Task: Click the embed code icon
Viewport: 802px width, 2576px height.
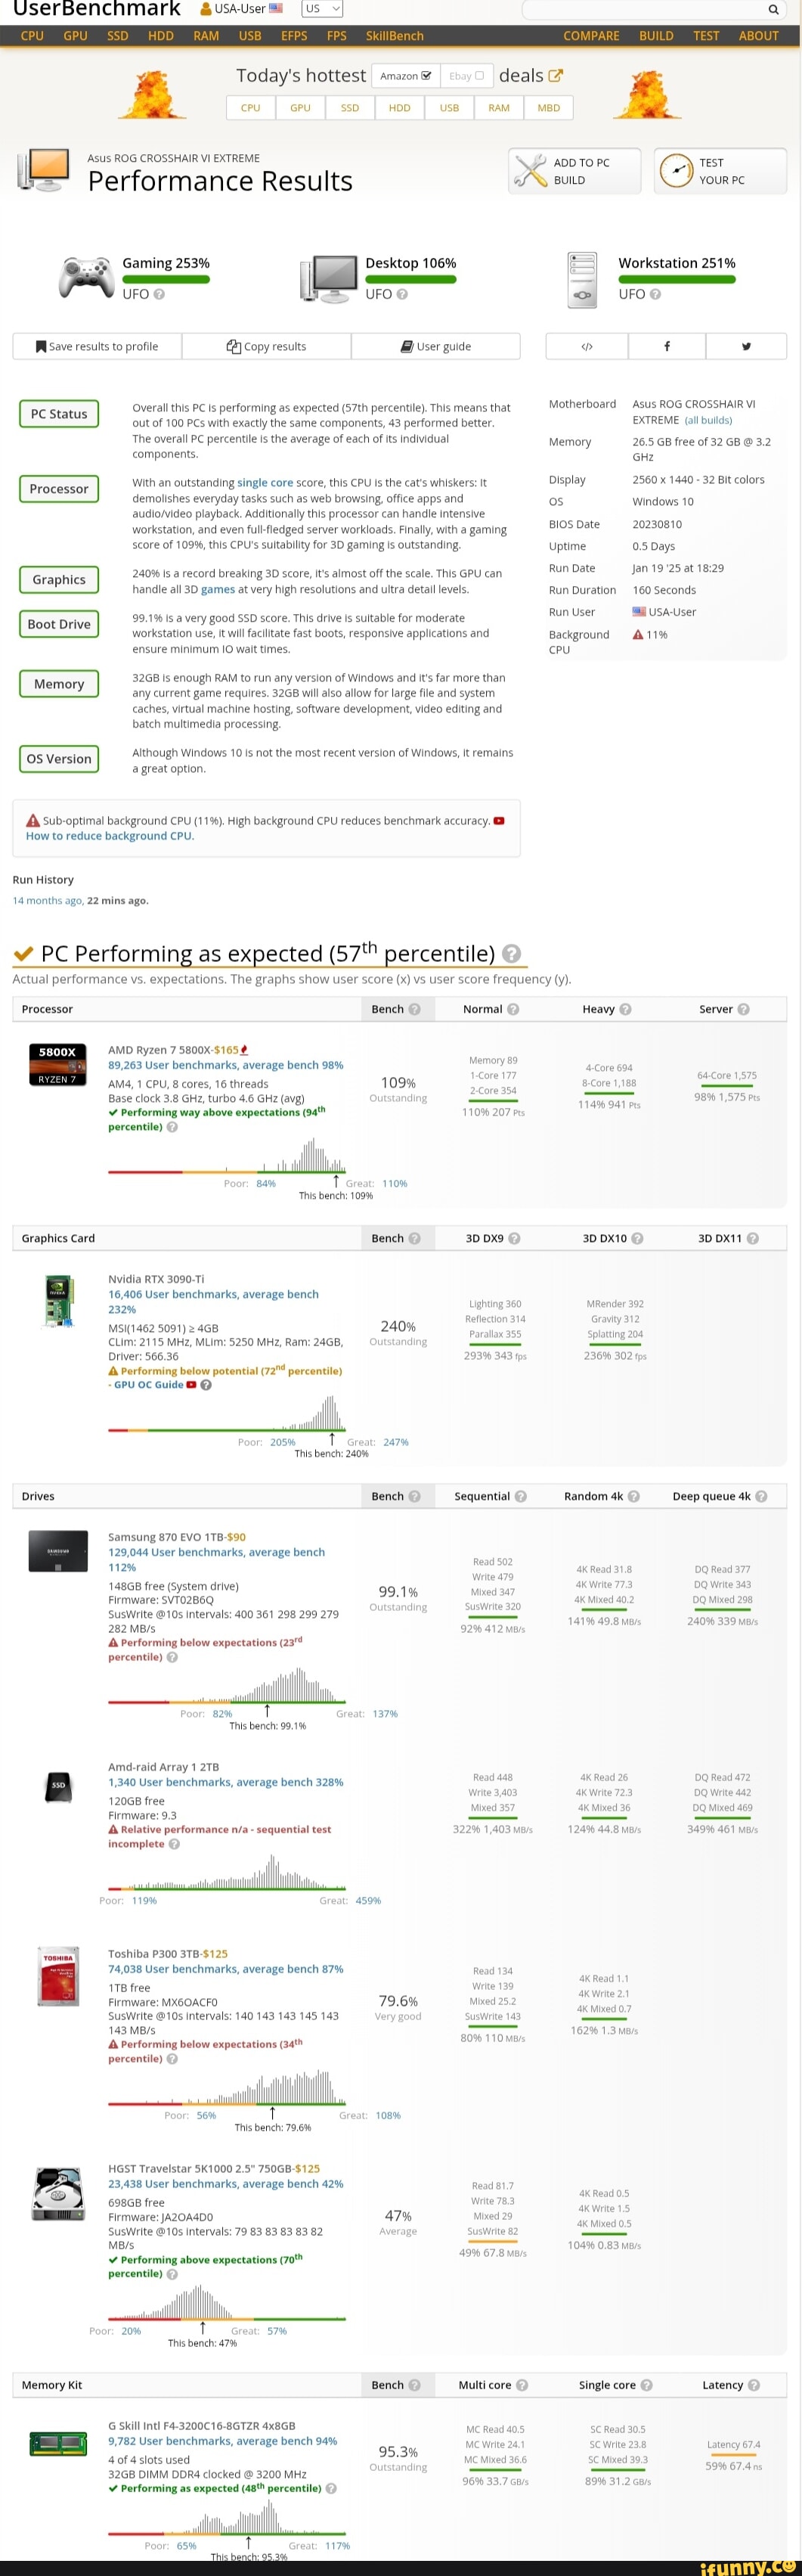Action: pyautogui.click(x=587, y=346)
